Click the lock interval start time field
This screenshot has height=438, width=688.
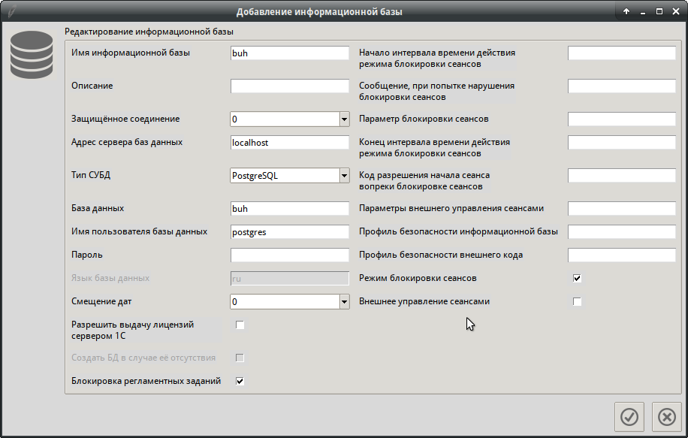tap(621, 53)
